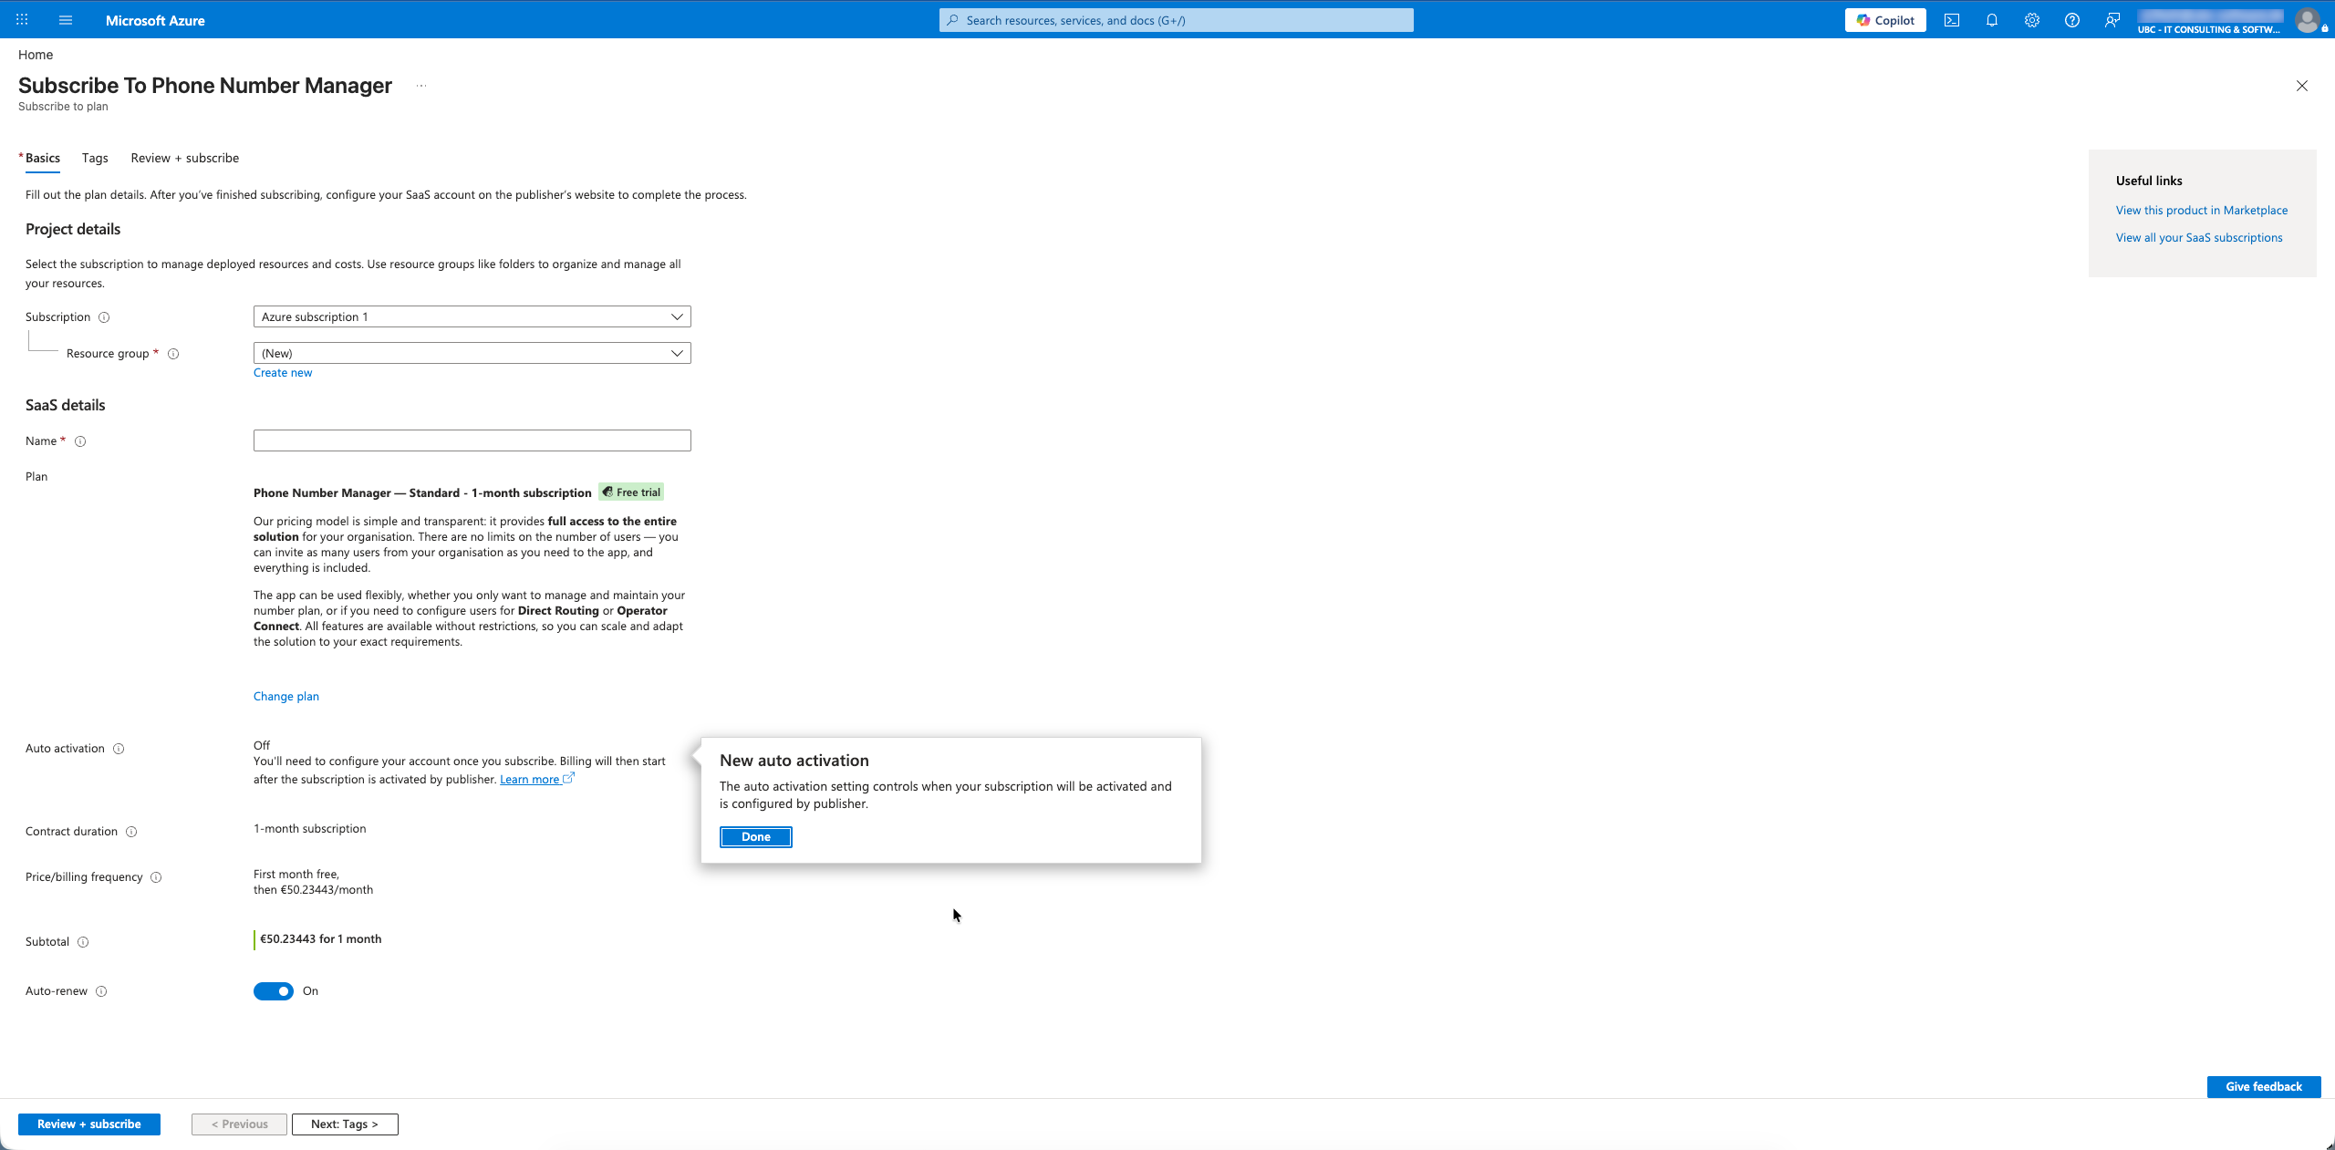Open View all your SaaS subscriptions
Viewport: 2335px width, 1150px height.
[x=2199, y=238]
